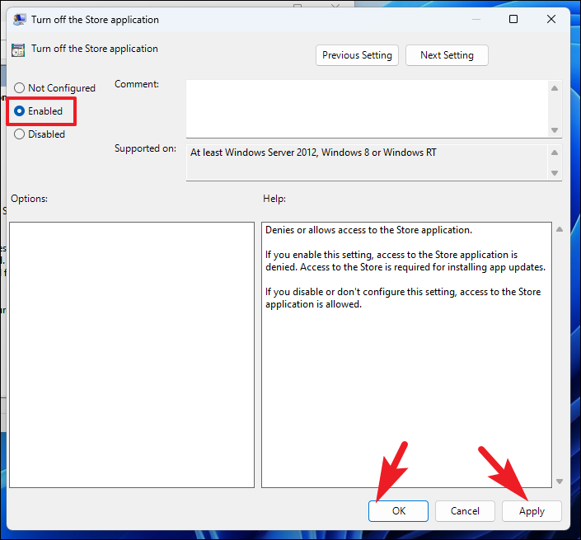The image size is (581, 540).
Task: Confirm the policy with OK
Action: (398, 511)
